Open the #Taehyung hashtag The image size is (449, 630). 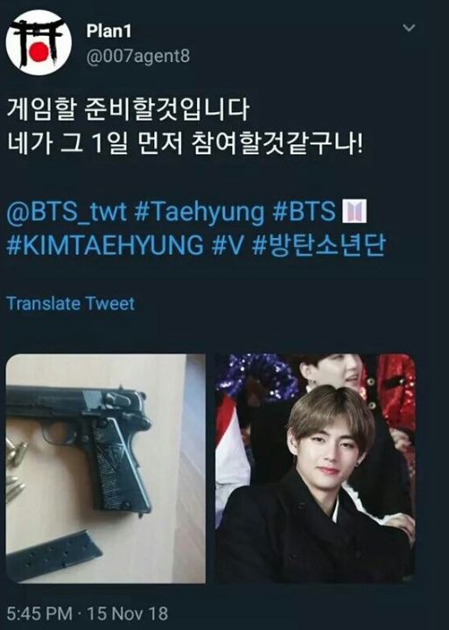[199, 213]
